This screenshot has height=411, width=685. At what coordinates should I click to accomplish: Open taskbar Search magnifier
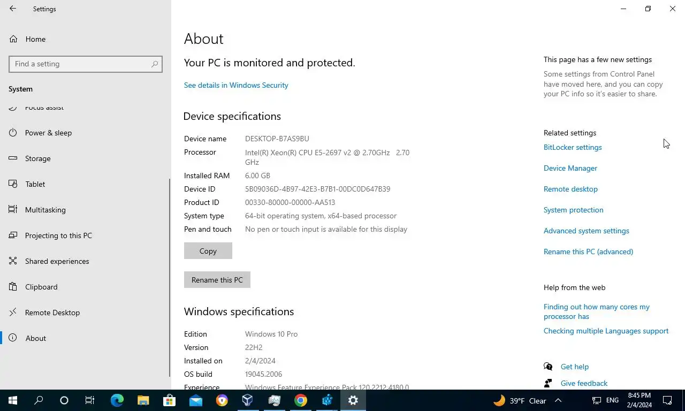coord(39,400)
